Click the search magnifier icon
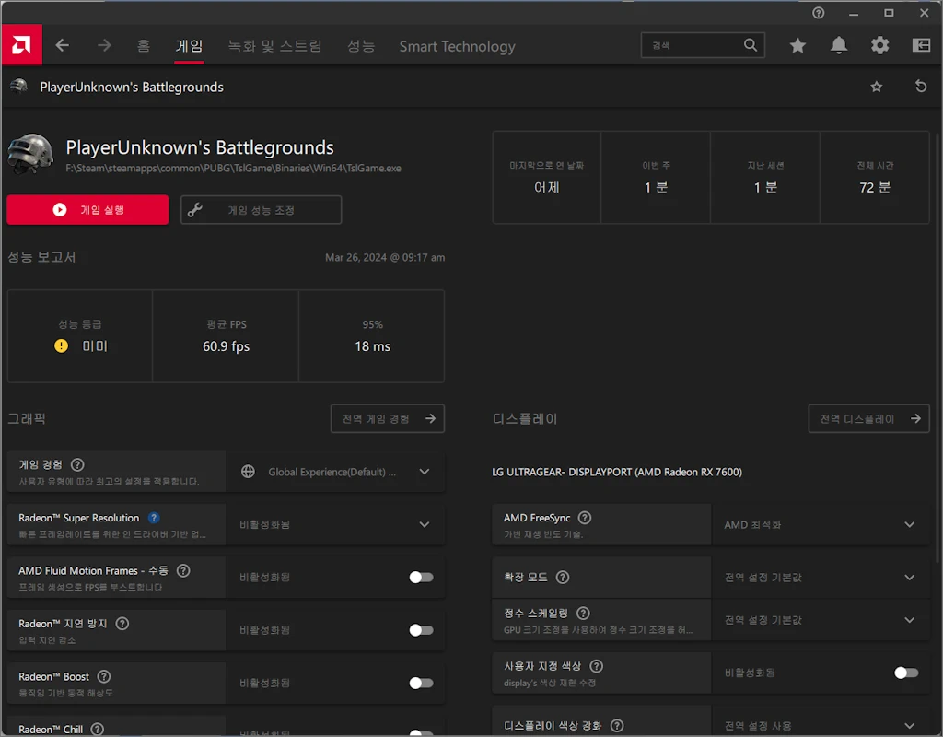943x737 pixels. [x=750, y=45]
